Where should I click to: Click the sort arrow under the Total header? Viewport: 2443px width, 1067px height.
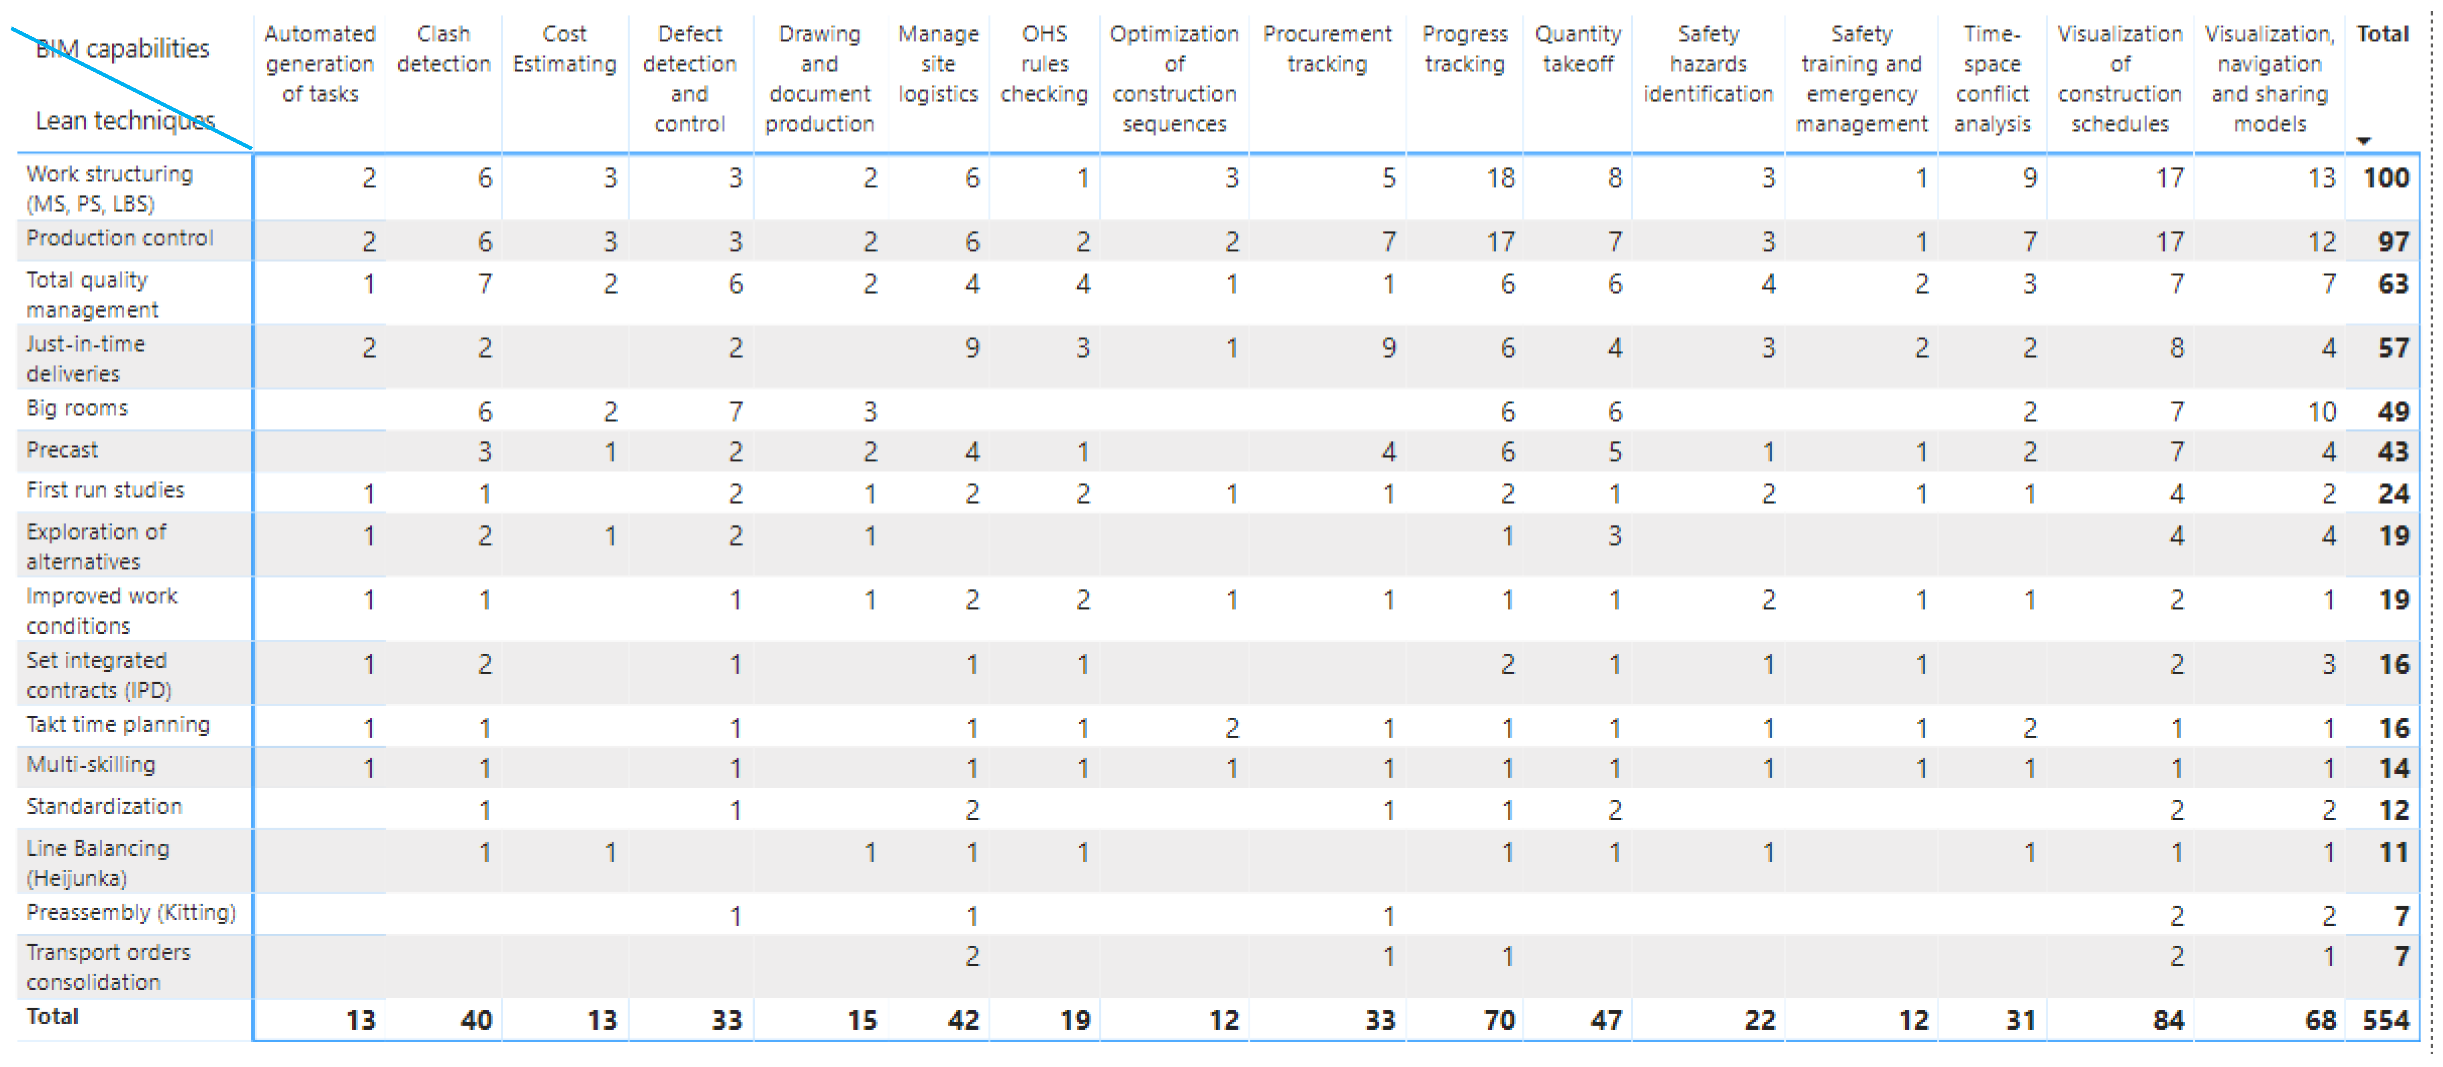tap(2363, 141)
